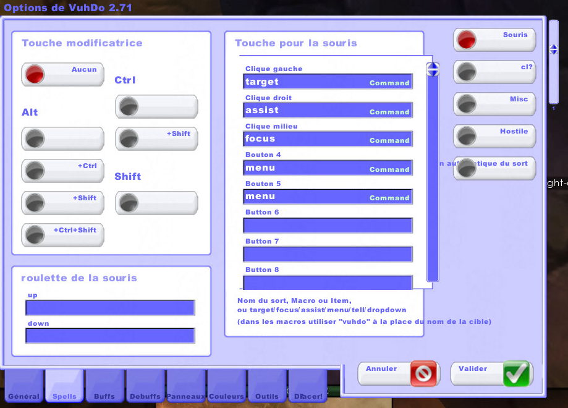Focus the Bouton 4 binding field
The height and width of the screenshot is (408, 568).
tap(328, 168)
